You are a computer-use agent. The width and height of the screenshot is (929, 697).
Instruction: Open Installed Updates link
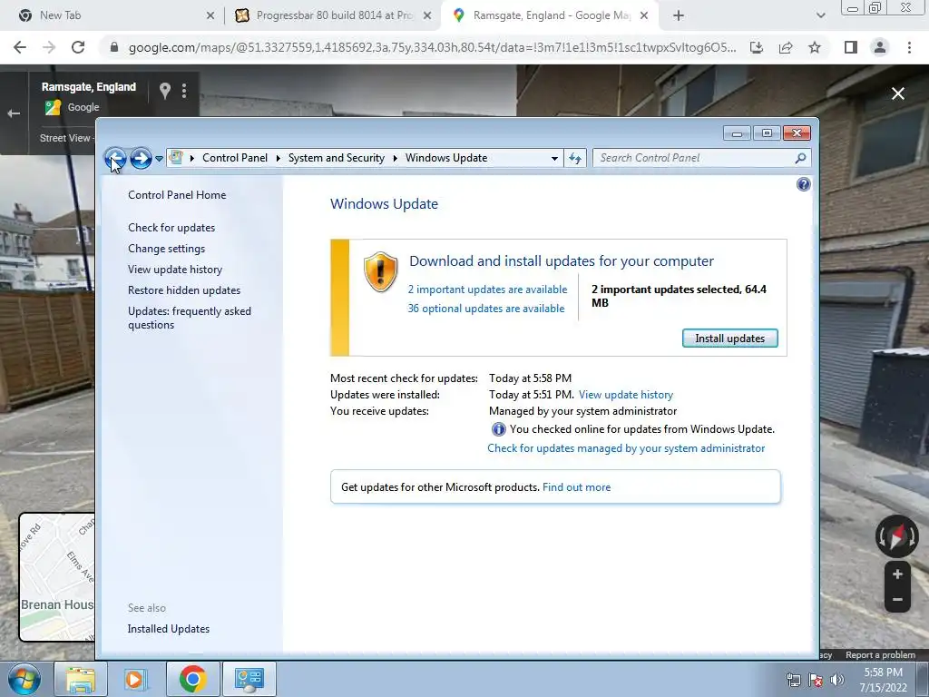click(168, 629)
